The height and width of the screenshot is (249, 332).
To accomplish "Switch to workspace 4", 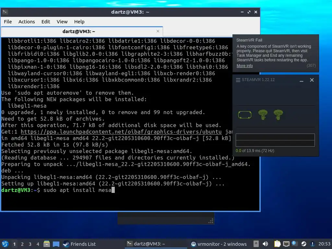I will 38,244.
